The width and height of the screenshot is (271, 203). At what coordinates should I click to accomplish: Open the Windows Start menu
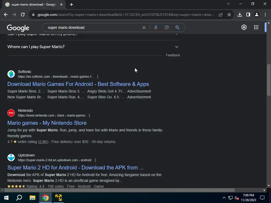tap(6, 198)
